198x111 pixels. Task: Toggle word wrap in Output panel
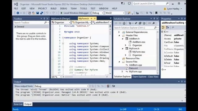click(114, 86)
